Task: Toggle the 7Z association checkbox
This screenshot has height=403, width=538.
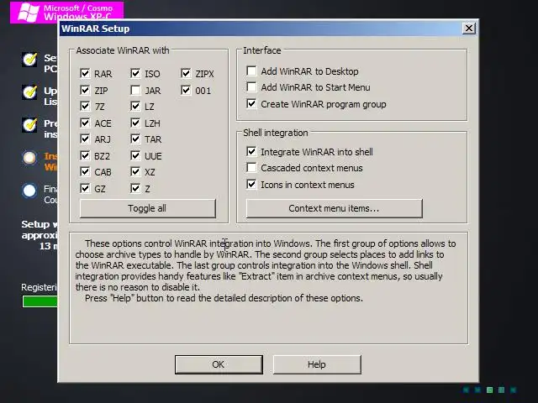Action: coord(85,107)
